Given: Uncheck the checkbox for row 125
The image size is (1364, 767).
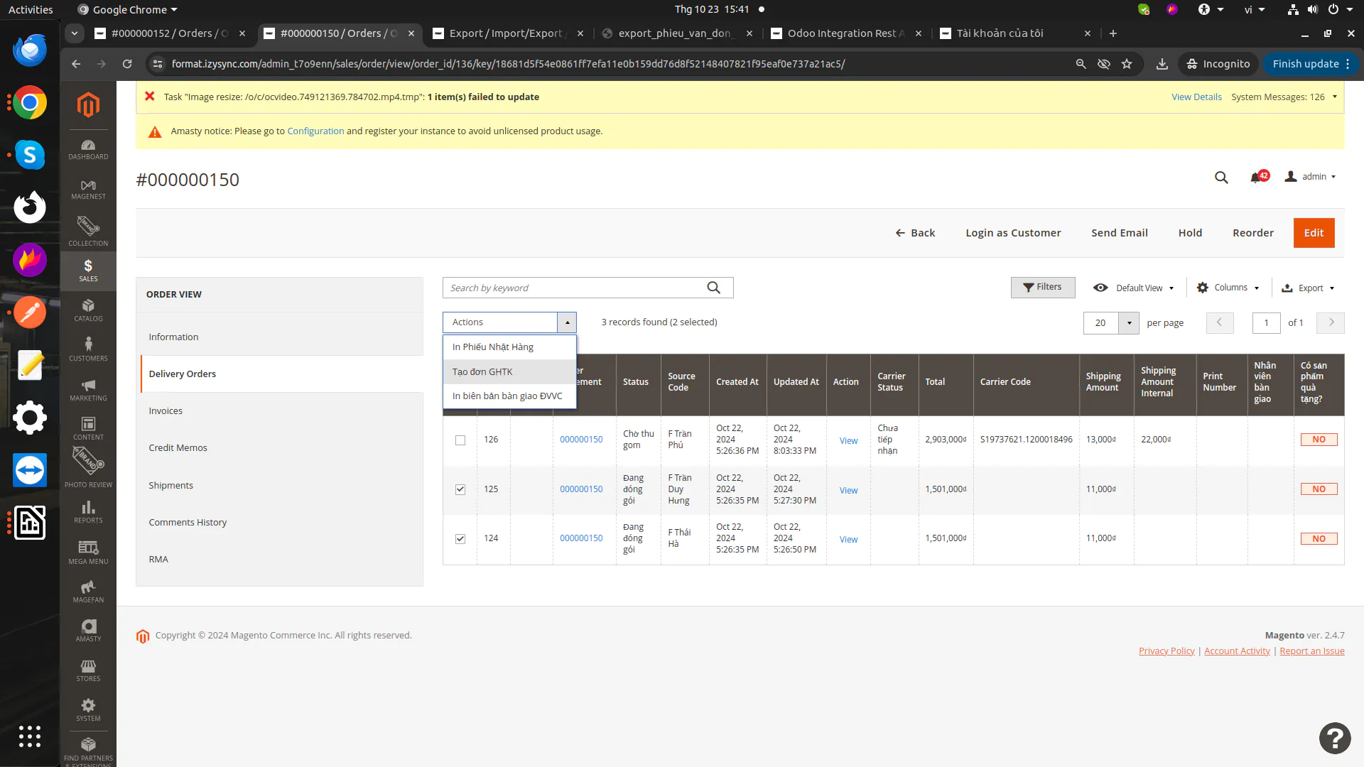Looking at the screenshot, I should 460,489.
